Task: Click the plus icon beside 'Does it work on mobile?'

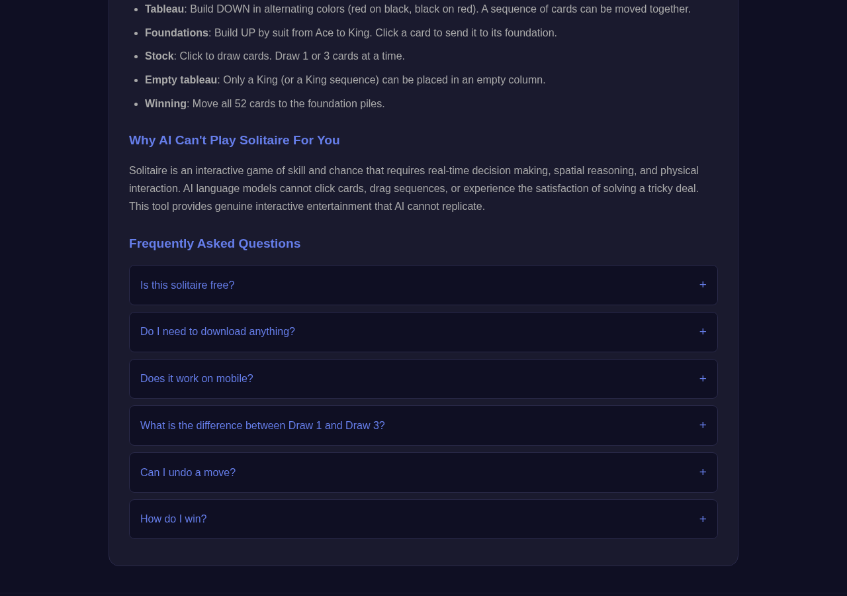Action: 703,379
